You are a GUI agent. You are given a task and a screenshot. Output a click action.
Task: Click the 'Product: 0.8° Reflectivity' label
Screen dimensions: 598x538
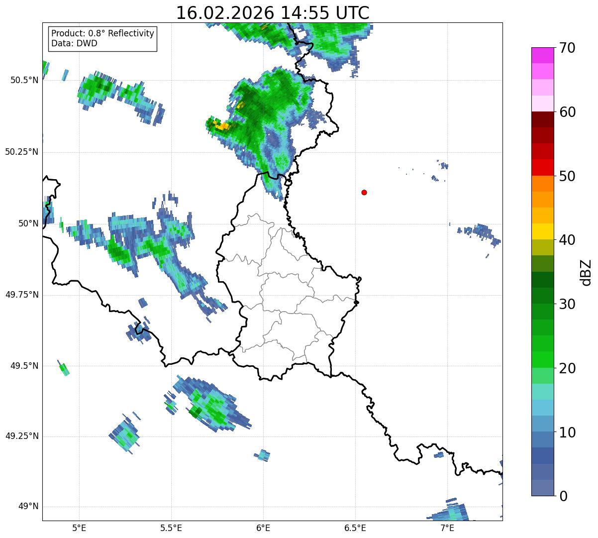tap(103, 33)
